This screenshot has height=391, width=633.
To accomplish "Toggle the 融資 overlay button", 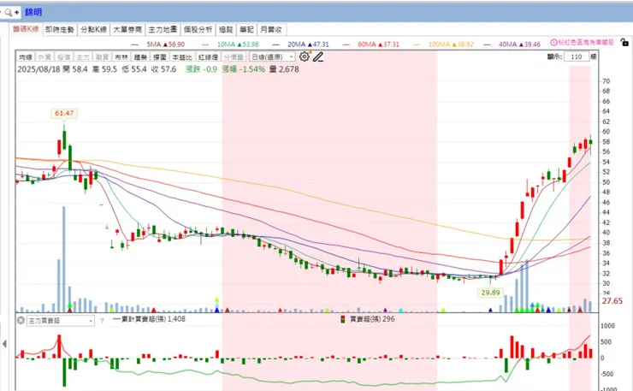I will pos(102,57).
